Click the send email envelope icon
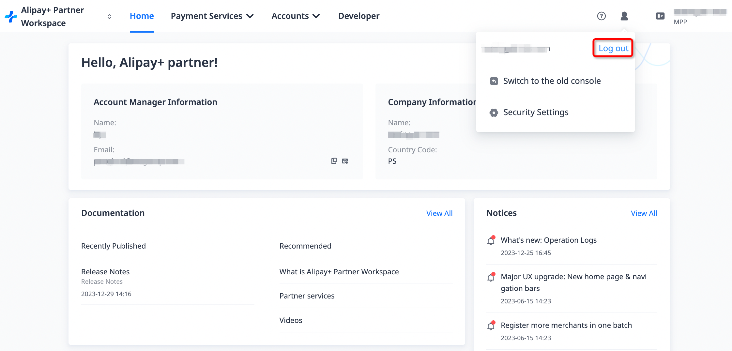Image resolution: width=732 pixels, height=351 pixels. [345, 161]
